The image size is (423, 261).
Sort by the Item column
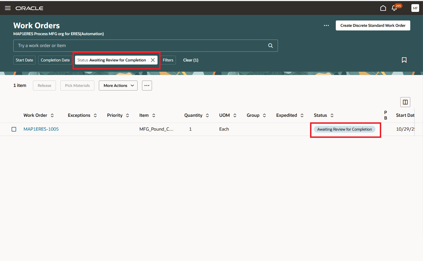[154, 115]
